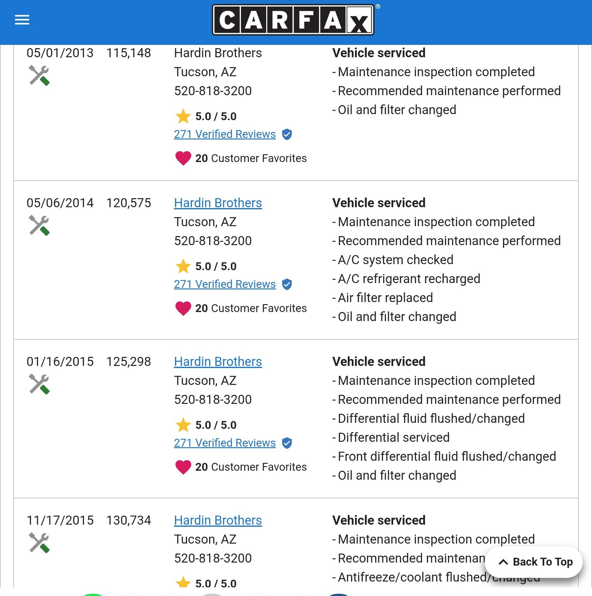This screenshot has height=596, width=592.
Task: Click the verified badge in the 01/16/2015 record
Action: point(287,443)
